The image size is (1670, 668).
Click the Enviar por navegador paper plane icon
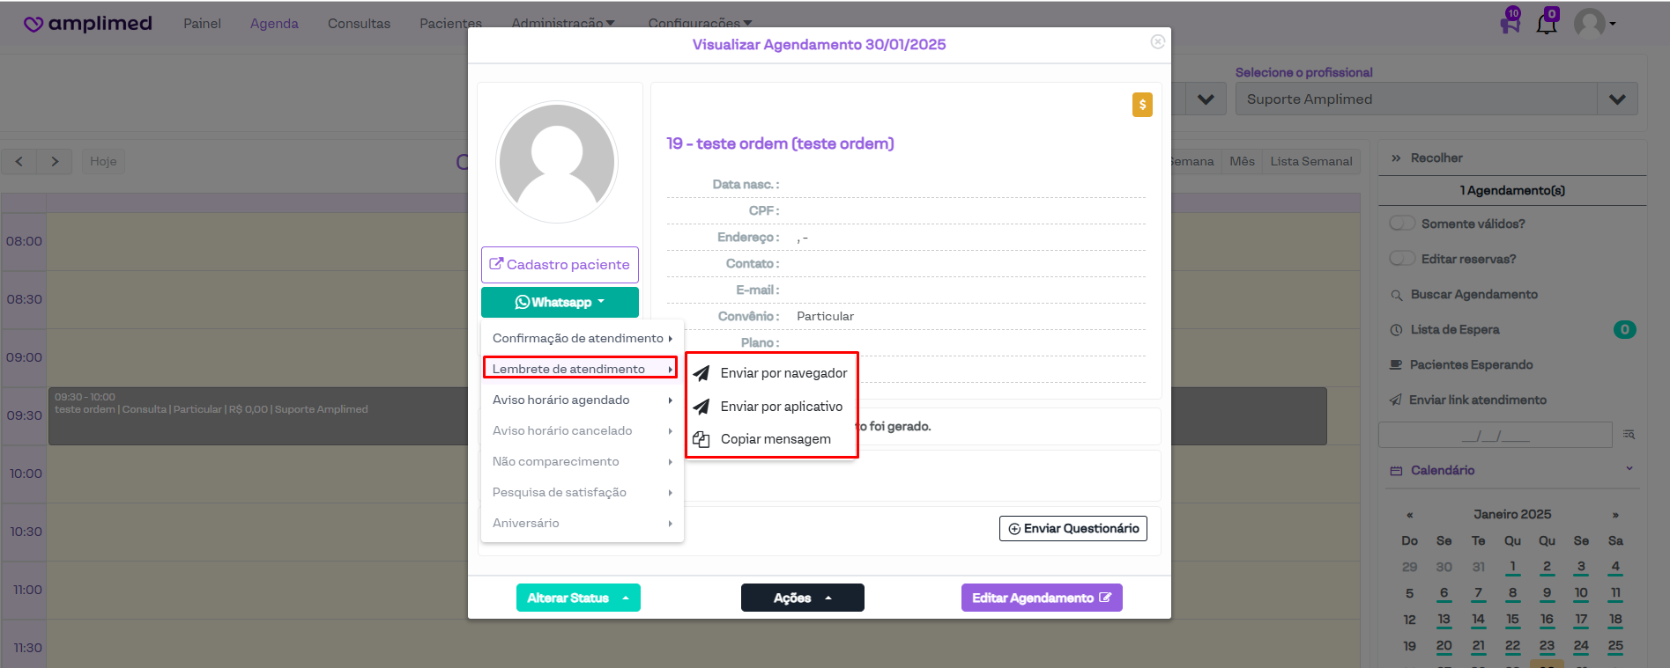(701, 373)
